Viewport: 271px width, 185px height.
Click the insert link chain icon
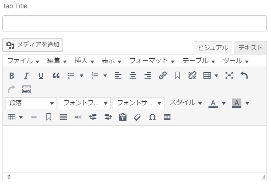pyautogui.click(x=163, y=75)
